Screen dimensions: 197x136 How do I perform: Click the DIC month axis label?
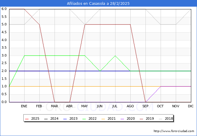(x=191, y=106)
